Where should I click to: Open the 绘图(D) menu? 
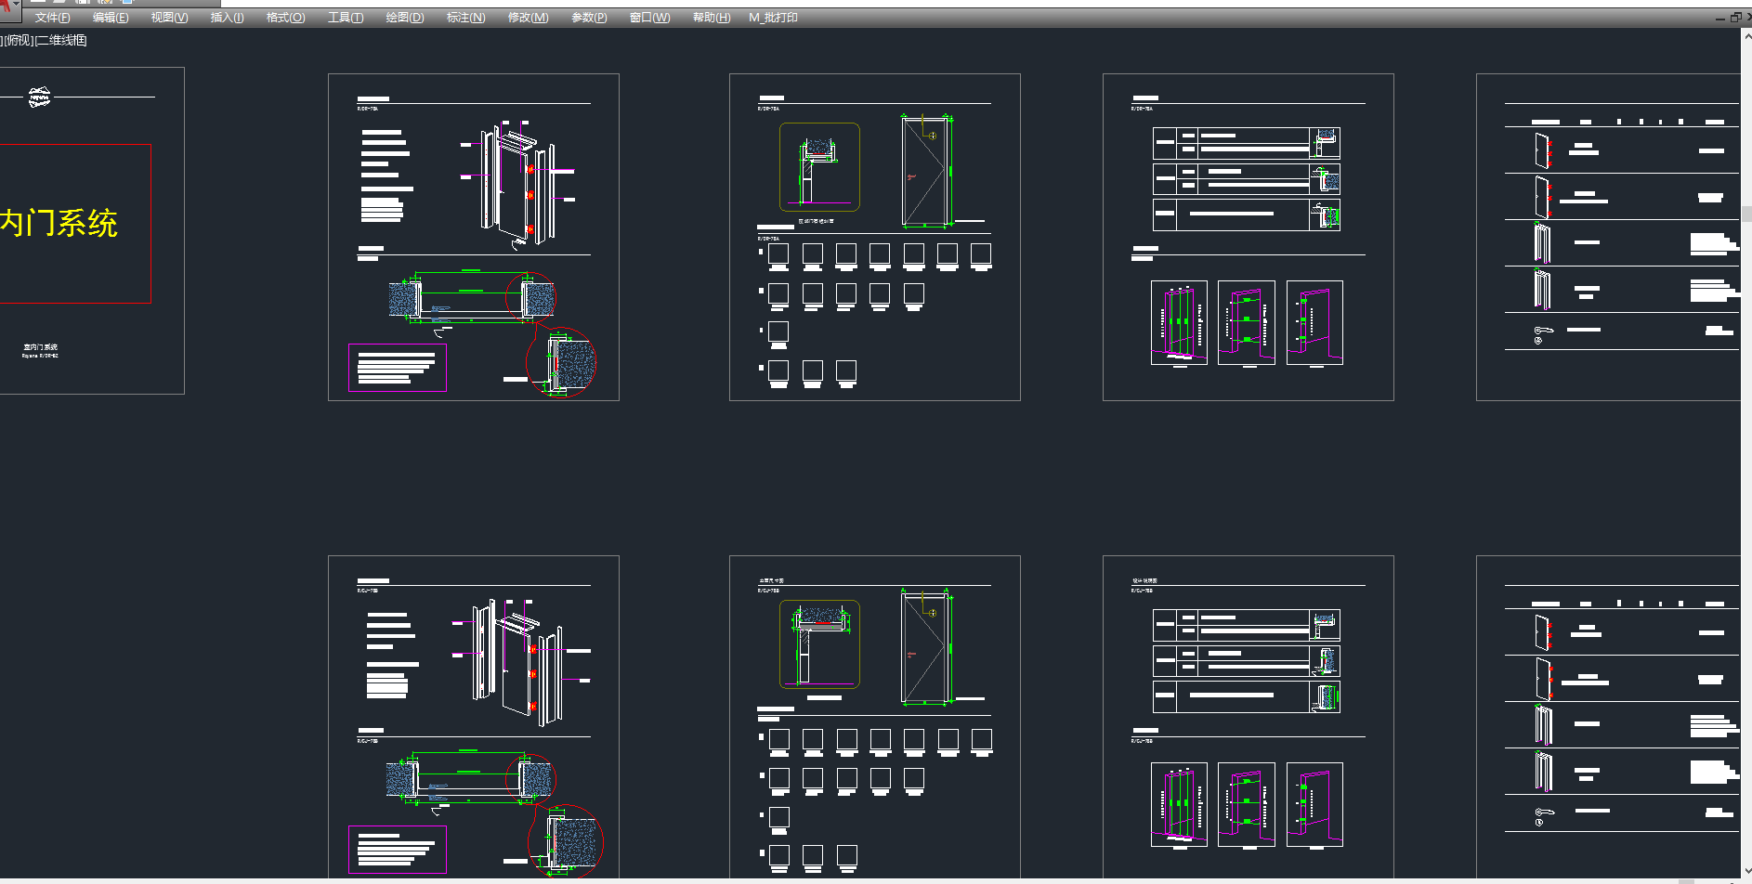tap(404, 18)
